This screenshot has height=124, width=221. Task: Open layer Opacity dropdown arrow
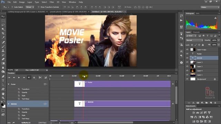(x=219, y=40)
